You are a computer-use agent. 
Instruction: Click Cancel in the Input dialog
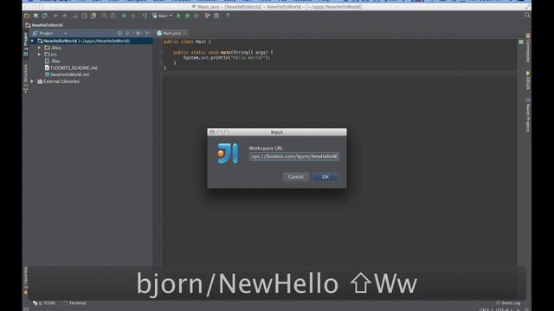click(x=296, y=176)
